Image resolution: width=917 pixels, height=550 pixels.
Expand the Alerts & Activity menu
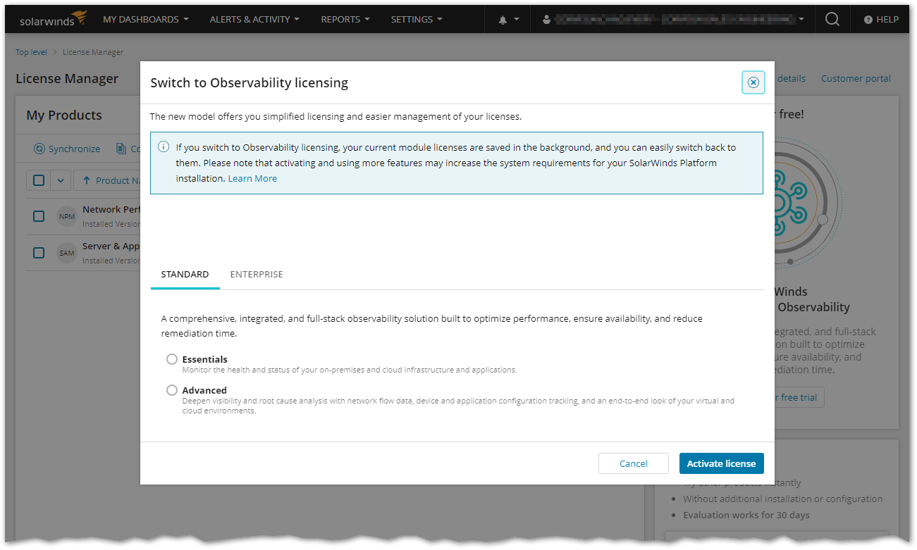[254, 20]
